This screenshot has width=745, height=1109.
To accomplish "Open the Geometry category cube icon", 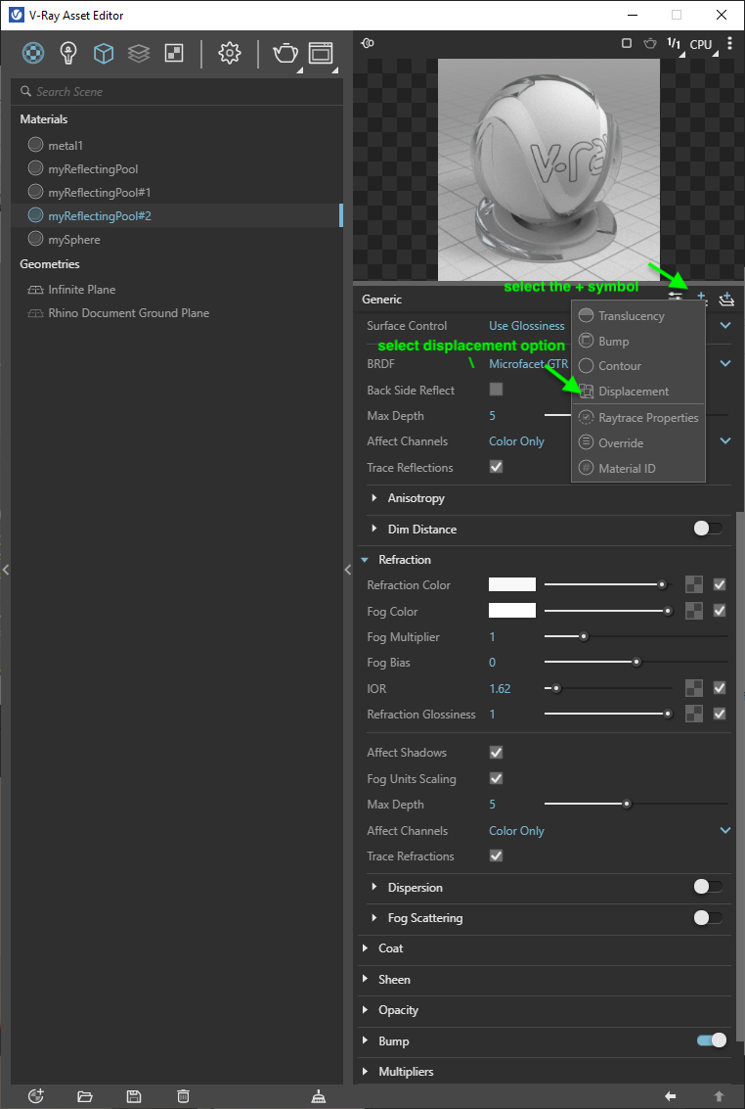I will [104, 53].
